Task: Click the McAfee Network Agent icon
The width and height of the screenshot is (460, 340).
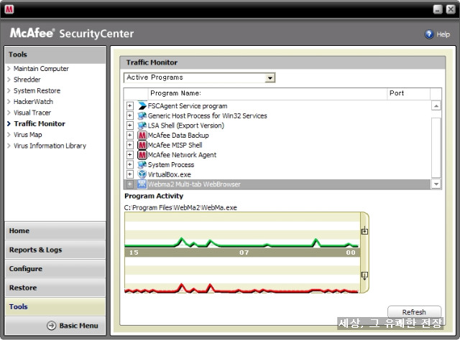Action: coord(142,155)
